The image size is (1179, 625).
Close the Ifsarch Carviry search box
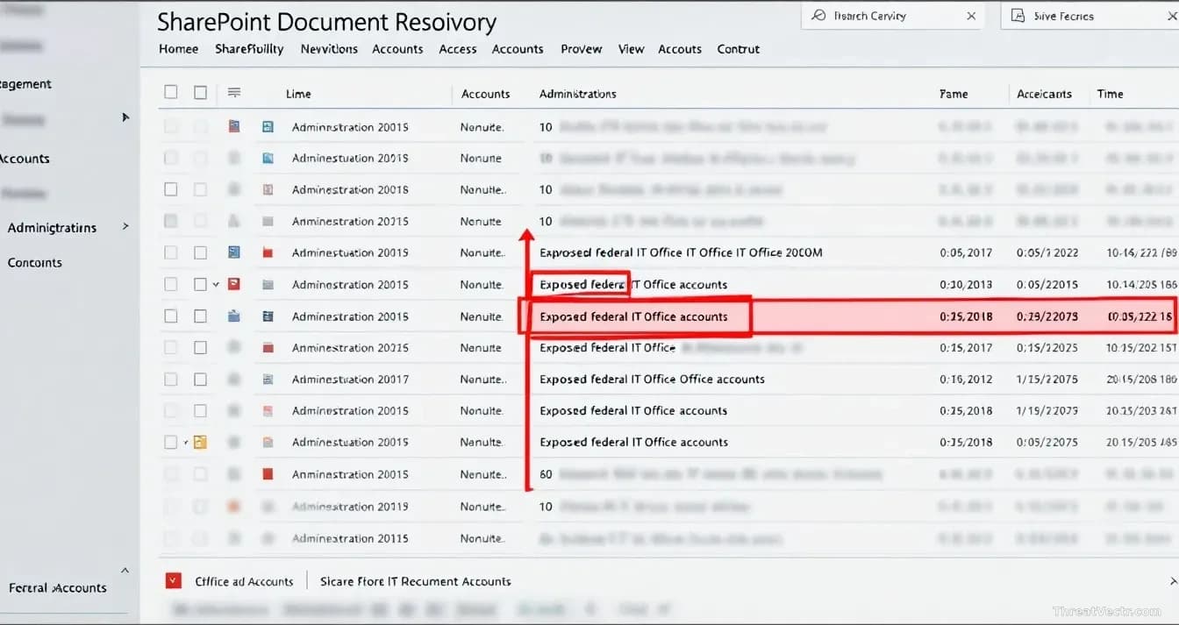[971, 16]
